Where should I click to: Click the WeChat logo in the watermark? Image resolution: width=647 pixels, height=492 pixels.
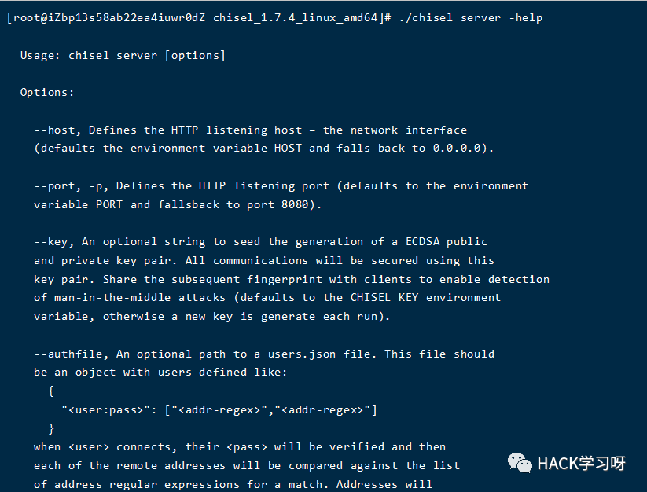(520, 463)
